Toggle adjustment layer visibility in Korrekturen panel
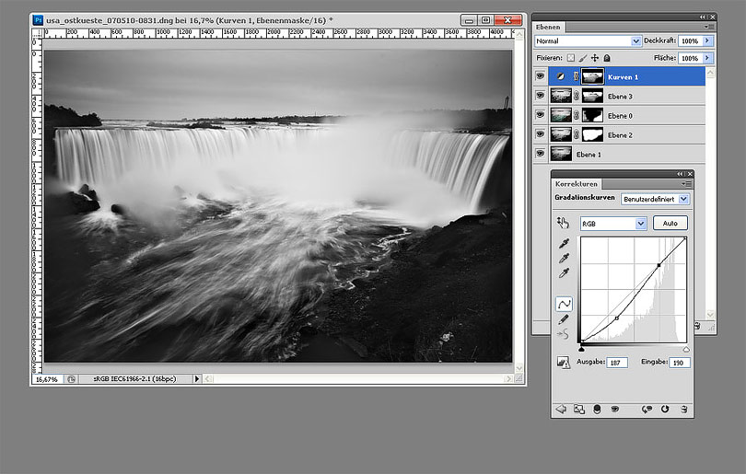746x474 pixels. tap(614, 410)
